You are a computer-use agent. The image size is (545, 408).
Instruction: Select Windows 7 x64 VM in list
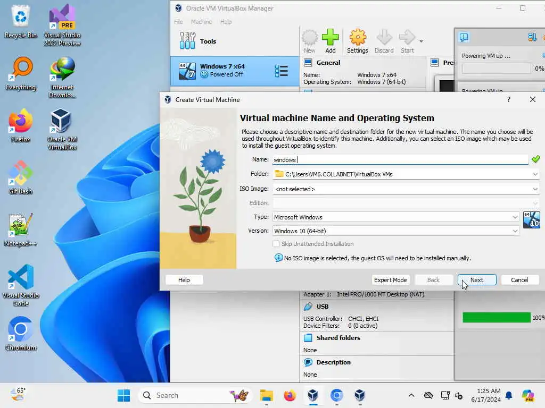pyautogui.click(x=235, y=71)
